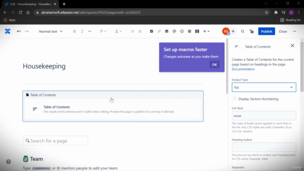
Task: Open the Normal text style dropdown
Action: click(x=51, y=31)
